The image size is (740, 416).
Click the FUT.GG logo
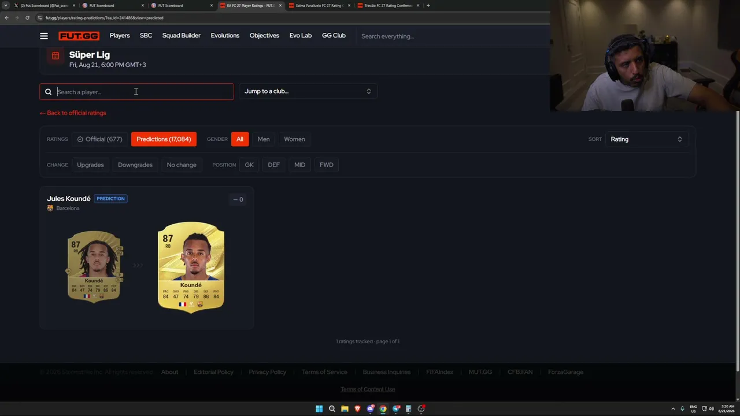(x=79, y=36)
